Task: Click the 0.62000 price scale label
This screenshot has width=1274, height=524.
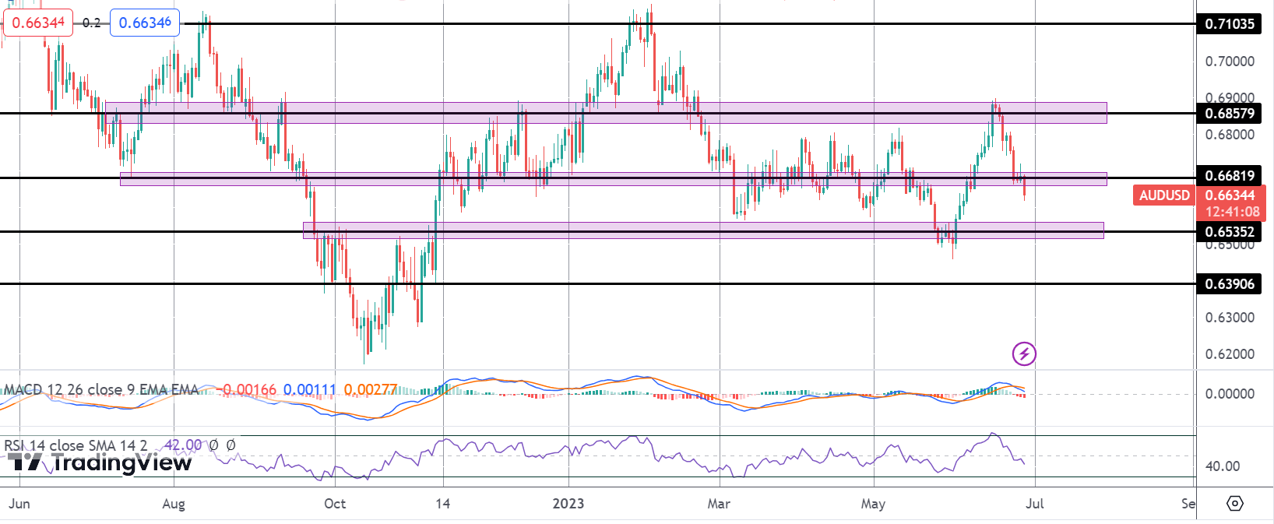Action: tap(1230, 354)
